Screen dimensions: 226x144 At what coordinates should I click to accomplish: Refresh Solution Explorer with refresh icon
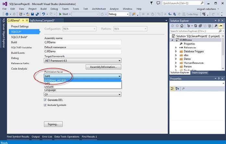195,26
